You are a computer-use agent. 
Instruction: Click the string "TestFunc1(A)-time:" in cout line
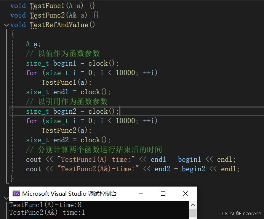(x=96, y=159)
